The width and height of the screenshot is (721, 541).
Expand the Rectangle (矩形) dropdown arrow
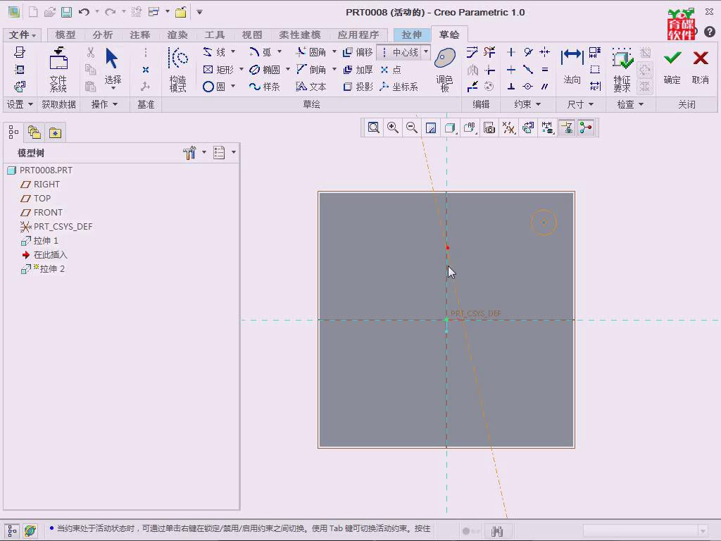[x=241, y=69]
